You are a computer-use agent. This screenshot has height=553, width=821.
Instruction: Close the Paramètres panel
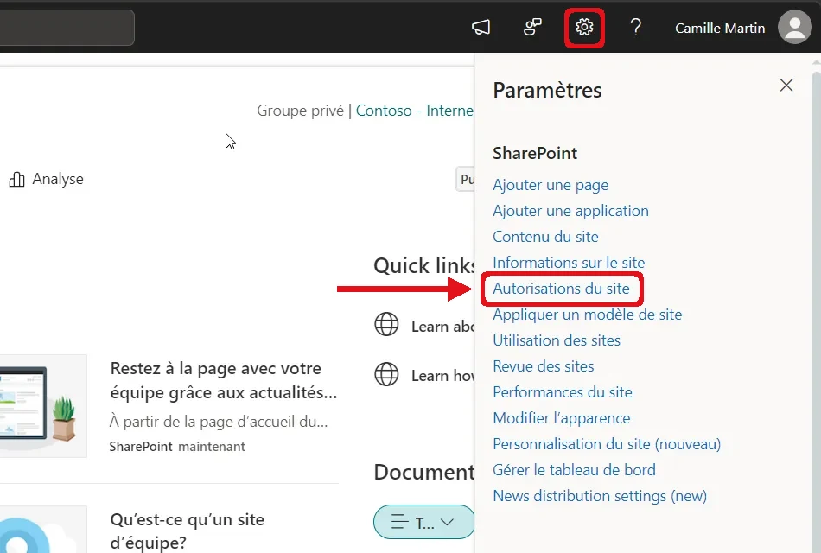pyautogui.click(x=786, y=86)
